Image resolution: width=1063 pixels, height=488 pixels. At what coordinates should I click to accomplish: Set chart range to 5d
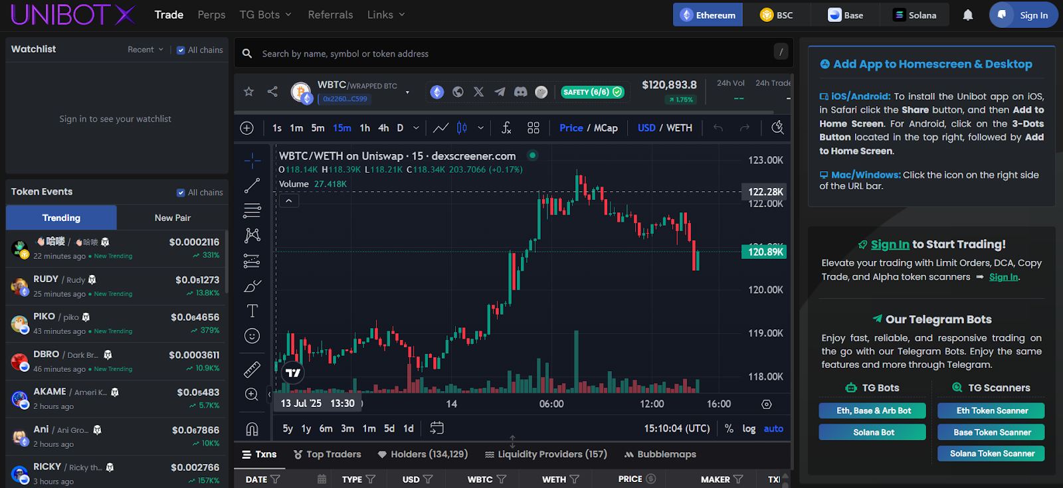pos(389,428)
